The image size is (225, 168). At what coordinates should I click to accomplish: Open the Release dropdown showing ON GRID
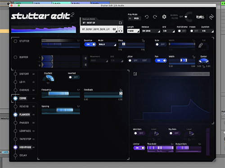[151, 31]
